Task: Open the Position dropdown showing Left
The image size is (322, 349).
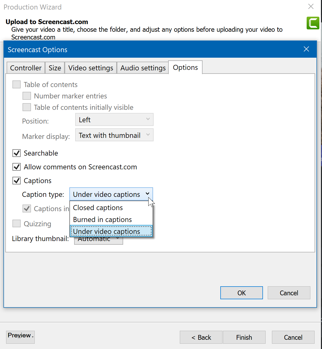Action: point(114,120)
